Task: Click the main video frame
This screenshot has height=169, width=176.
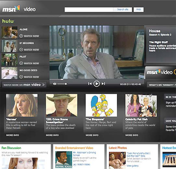Action: point(97,52)
